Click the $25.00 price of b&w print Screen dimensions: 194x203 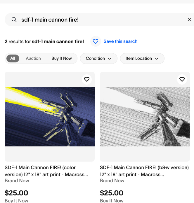point(112,193)
